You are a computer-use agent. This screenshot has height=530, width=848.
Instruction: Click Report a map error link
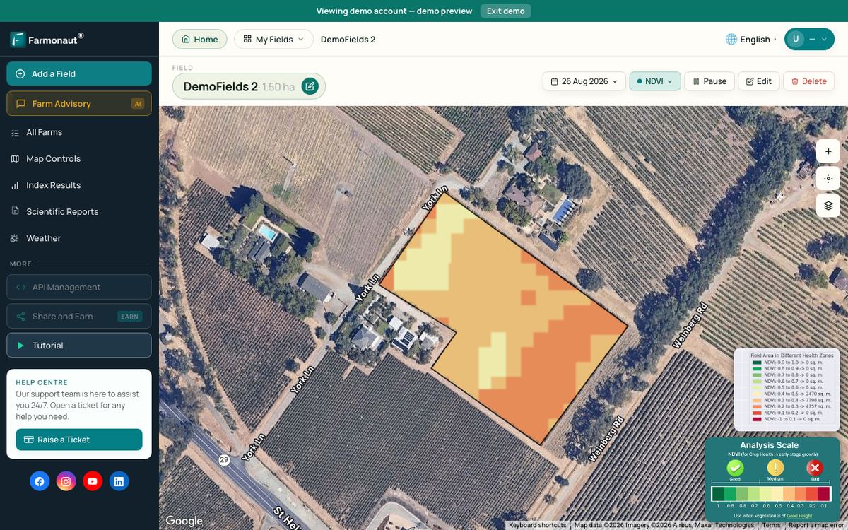click(x=817, y=525)
